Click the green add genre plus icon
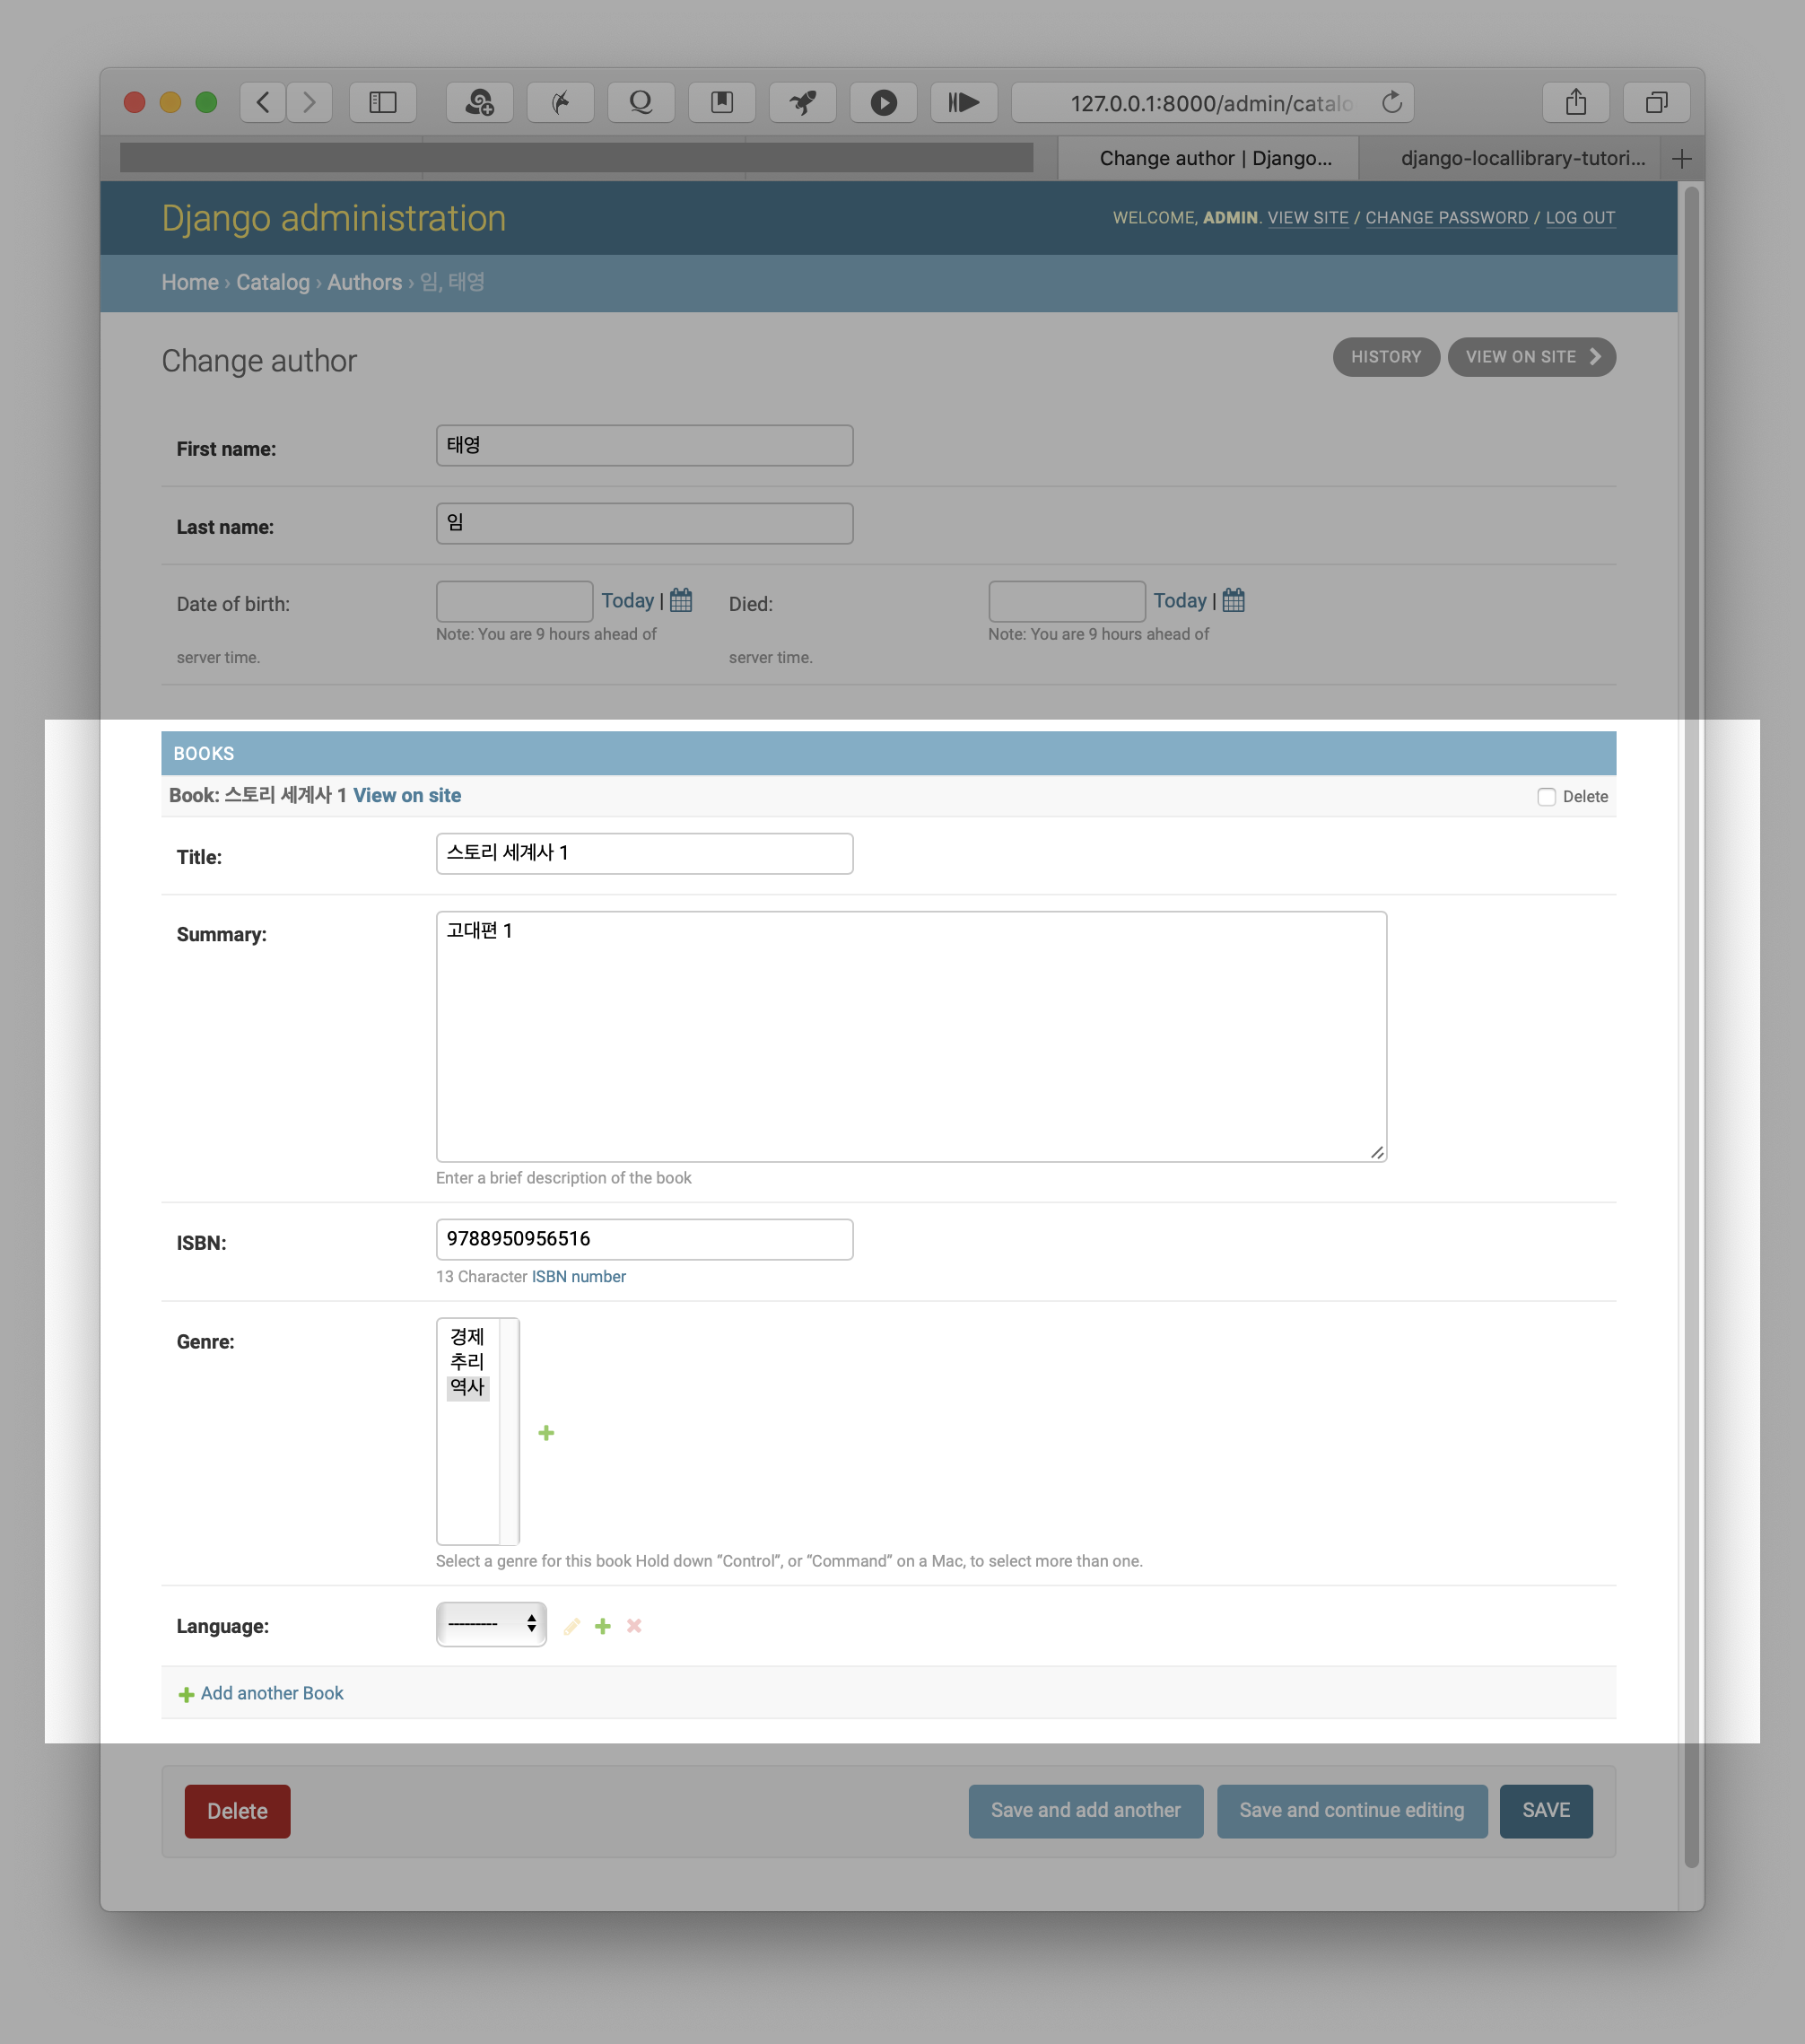This screenshot has width=1805, height=2044. [546, 1433]
